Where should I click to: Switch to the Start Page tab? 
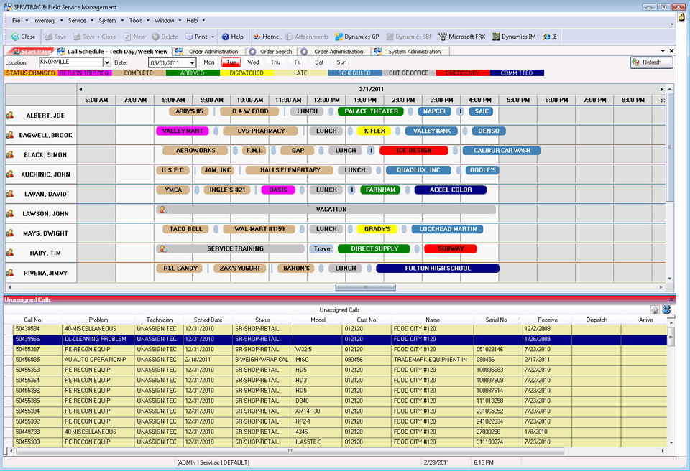[32, 52]
